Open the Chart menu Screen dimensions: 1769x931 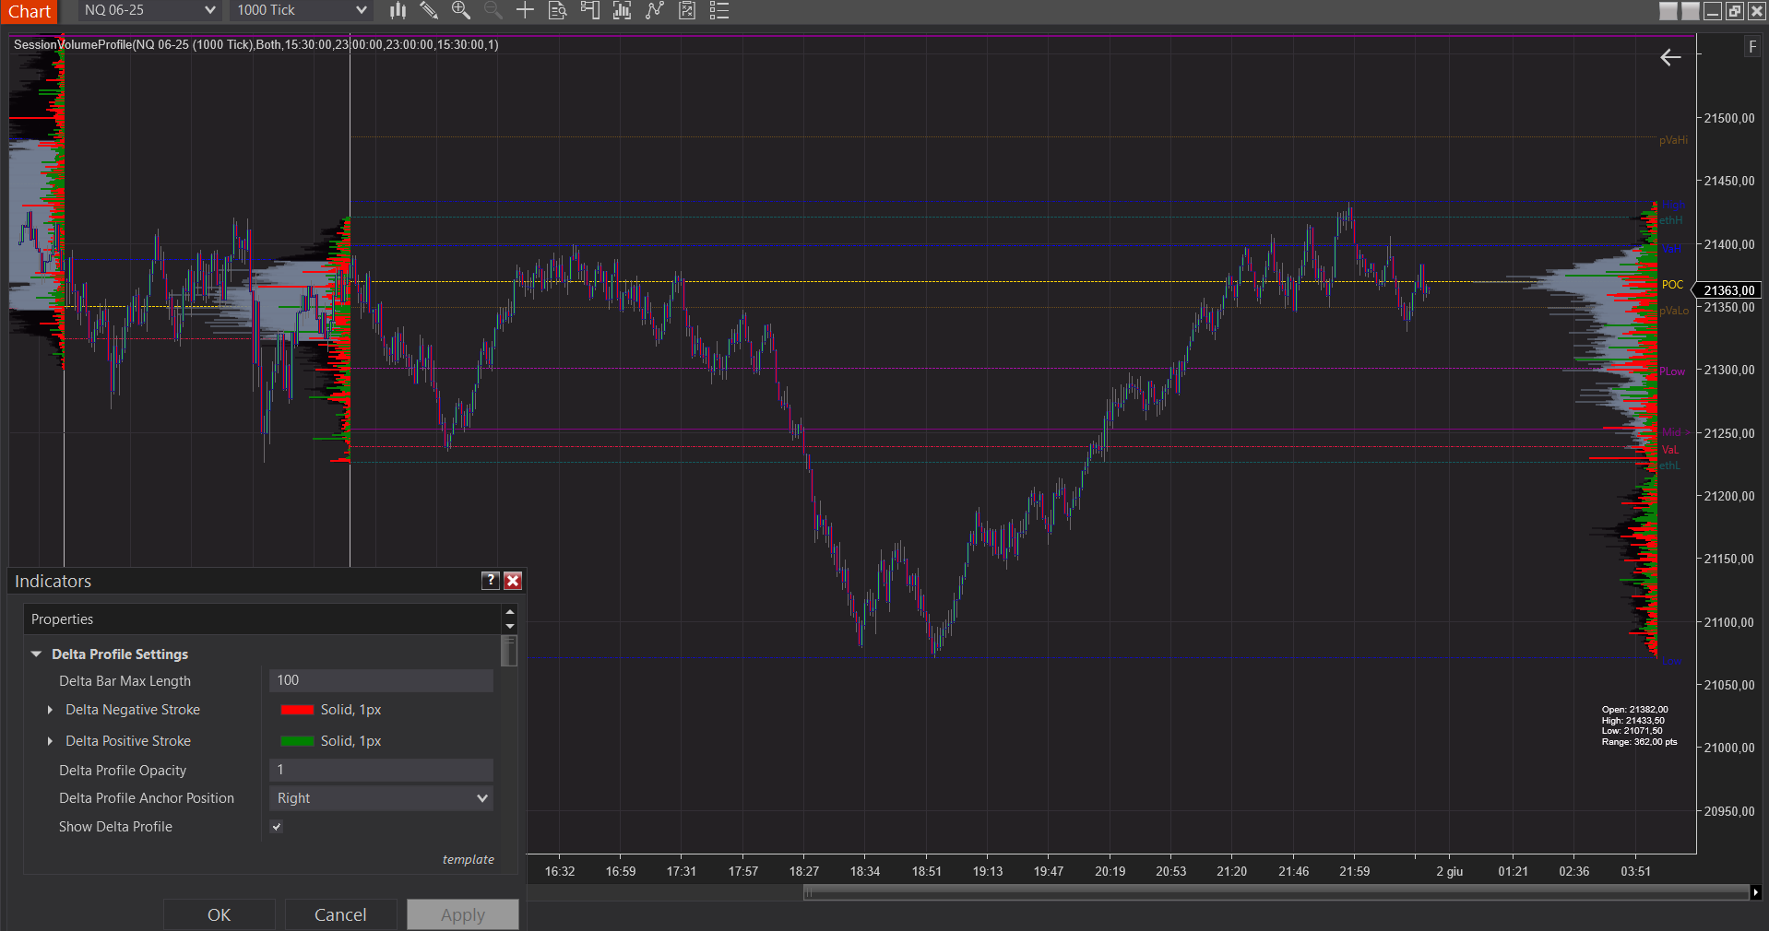(x=30, y=11)
